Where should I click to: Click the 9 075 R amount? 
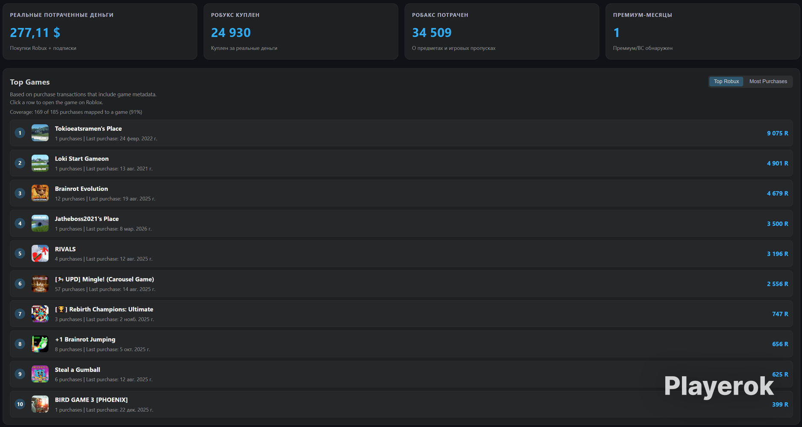pyautogui.click(x=777, y=133)
